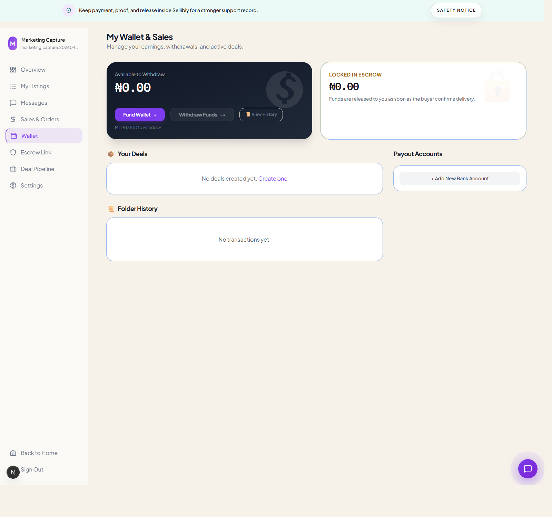This screenshot has height=517, width=552.
Task: Click the plus icon on Fund Wallet
Action: (x=155, y=115)
